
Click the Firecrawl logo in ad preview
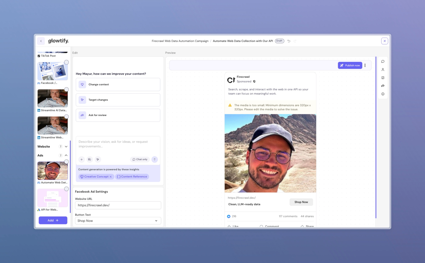(231, 80)
